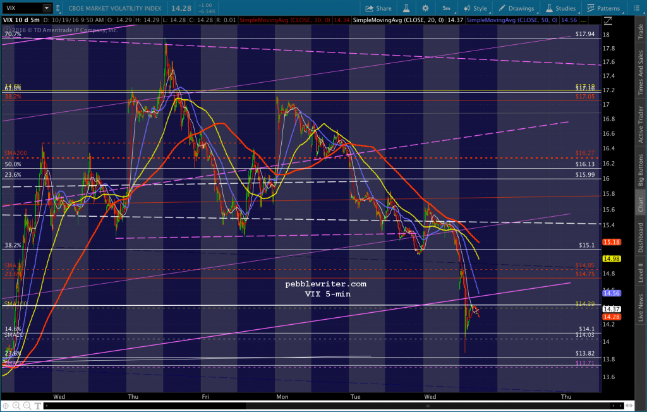Image resolution: width=647 pixels, height=412 pixels.
Task: Click the $15.1 level label
Action: click(586, 245)
